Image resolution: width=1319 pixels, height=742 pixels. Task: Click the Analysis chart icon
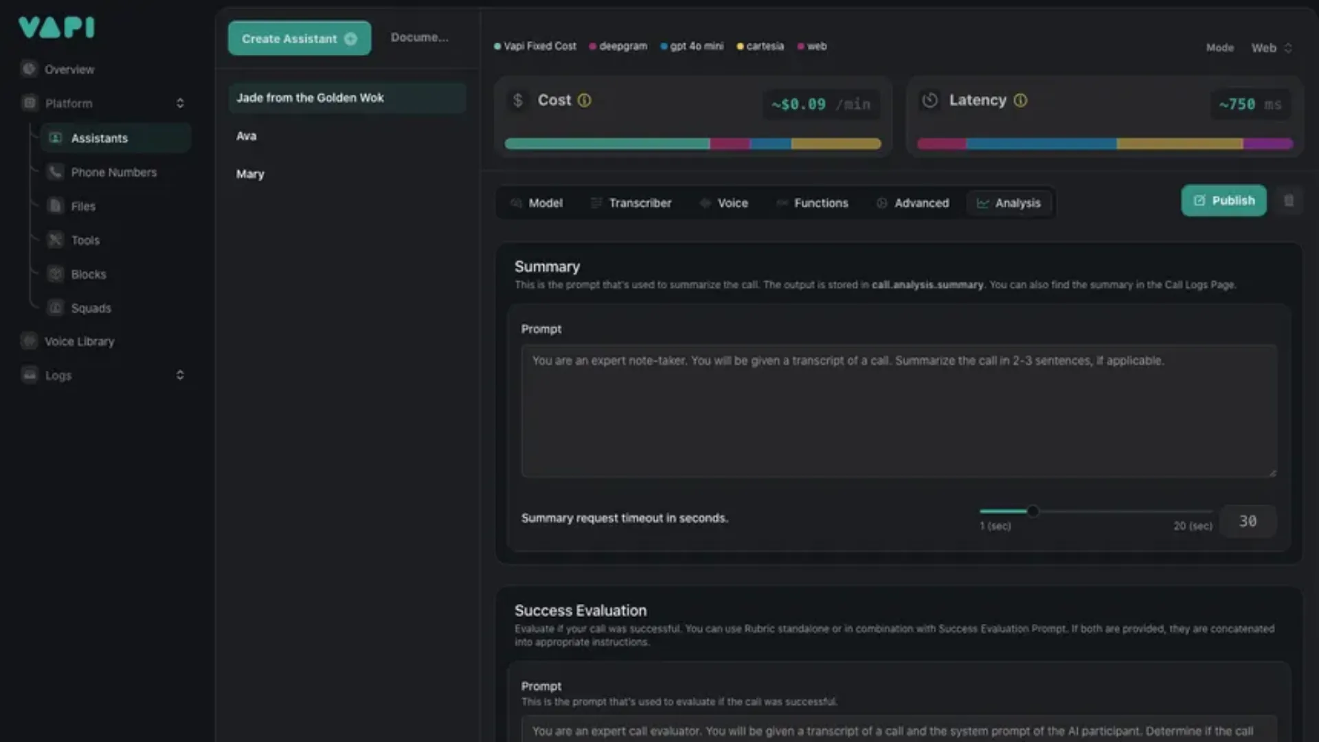pos(983,203)
